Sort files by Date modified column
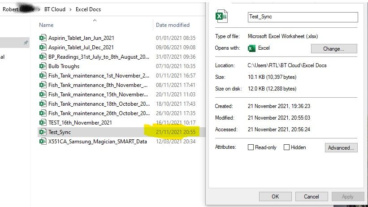368x207 pixels. [173, 25]
